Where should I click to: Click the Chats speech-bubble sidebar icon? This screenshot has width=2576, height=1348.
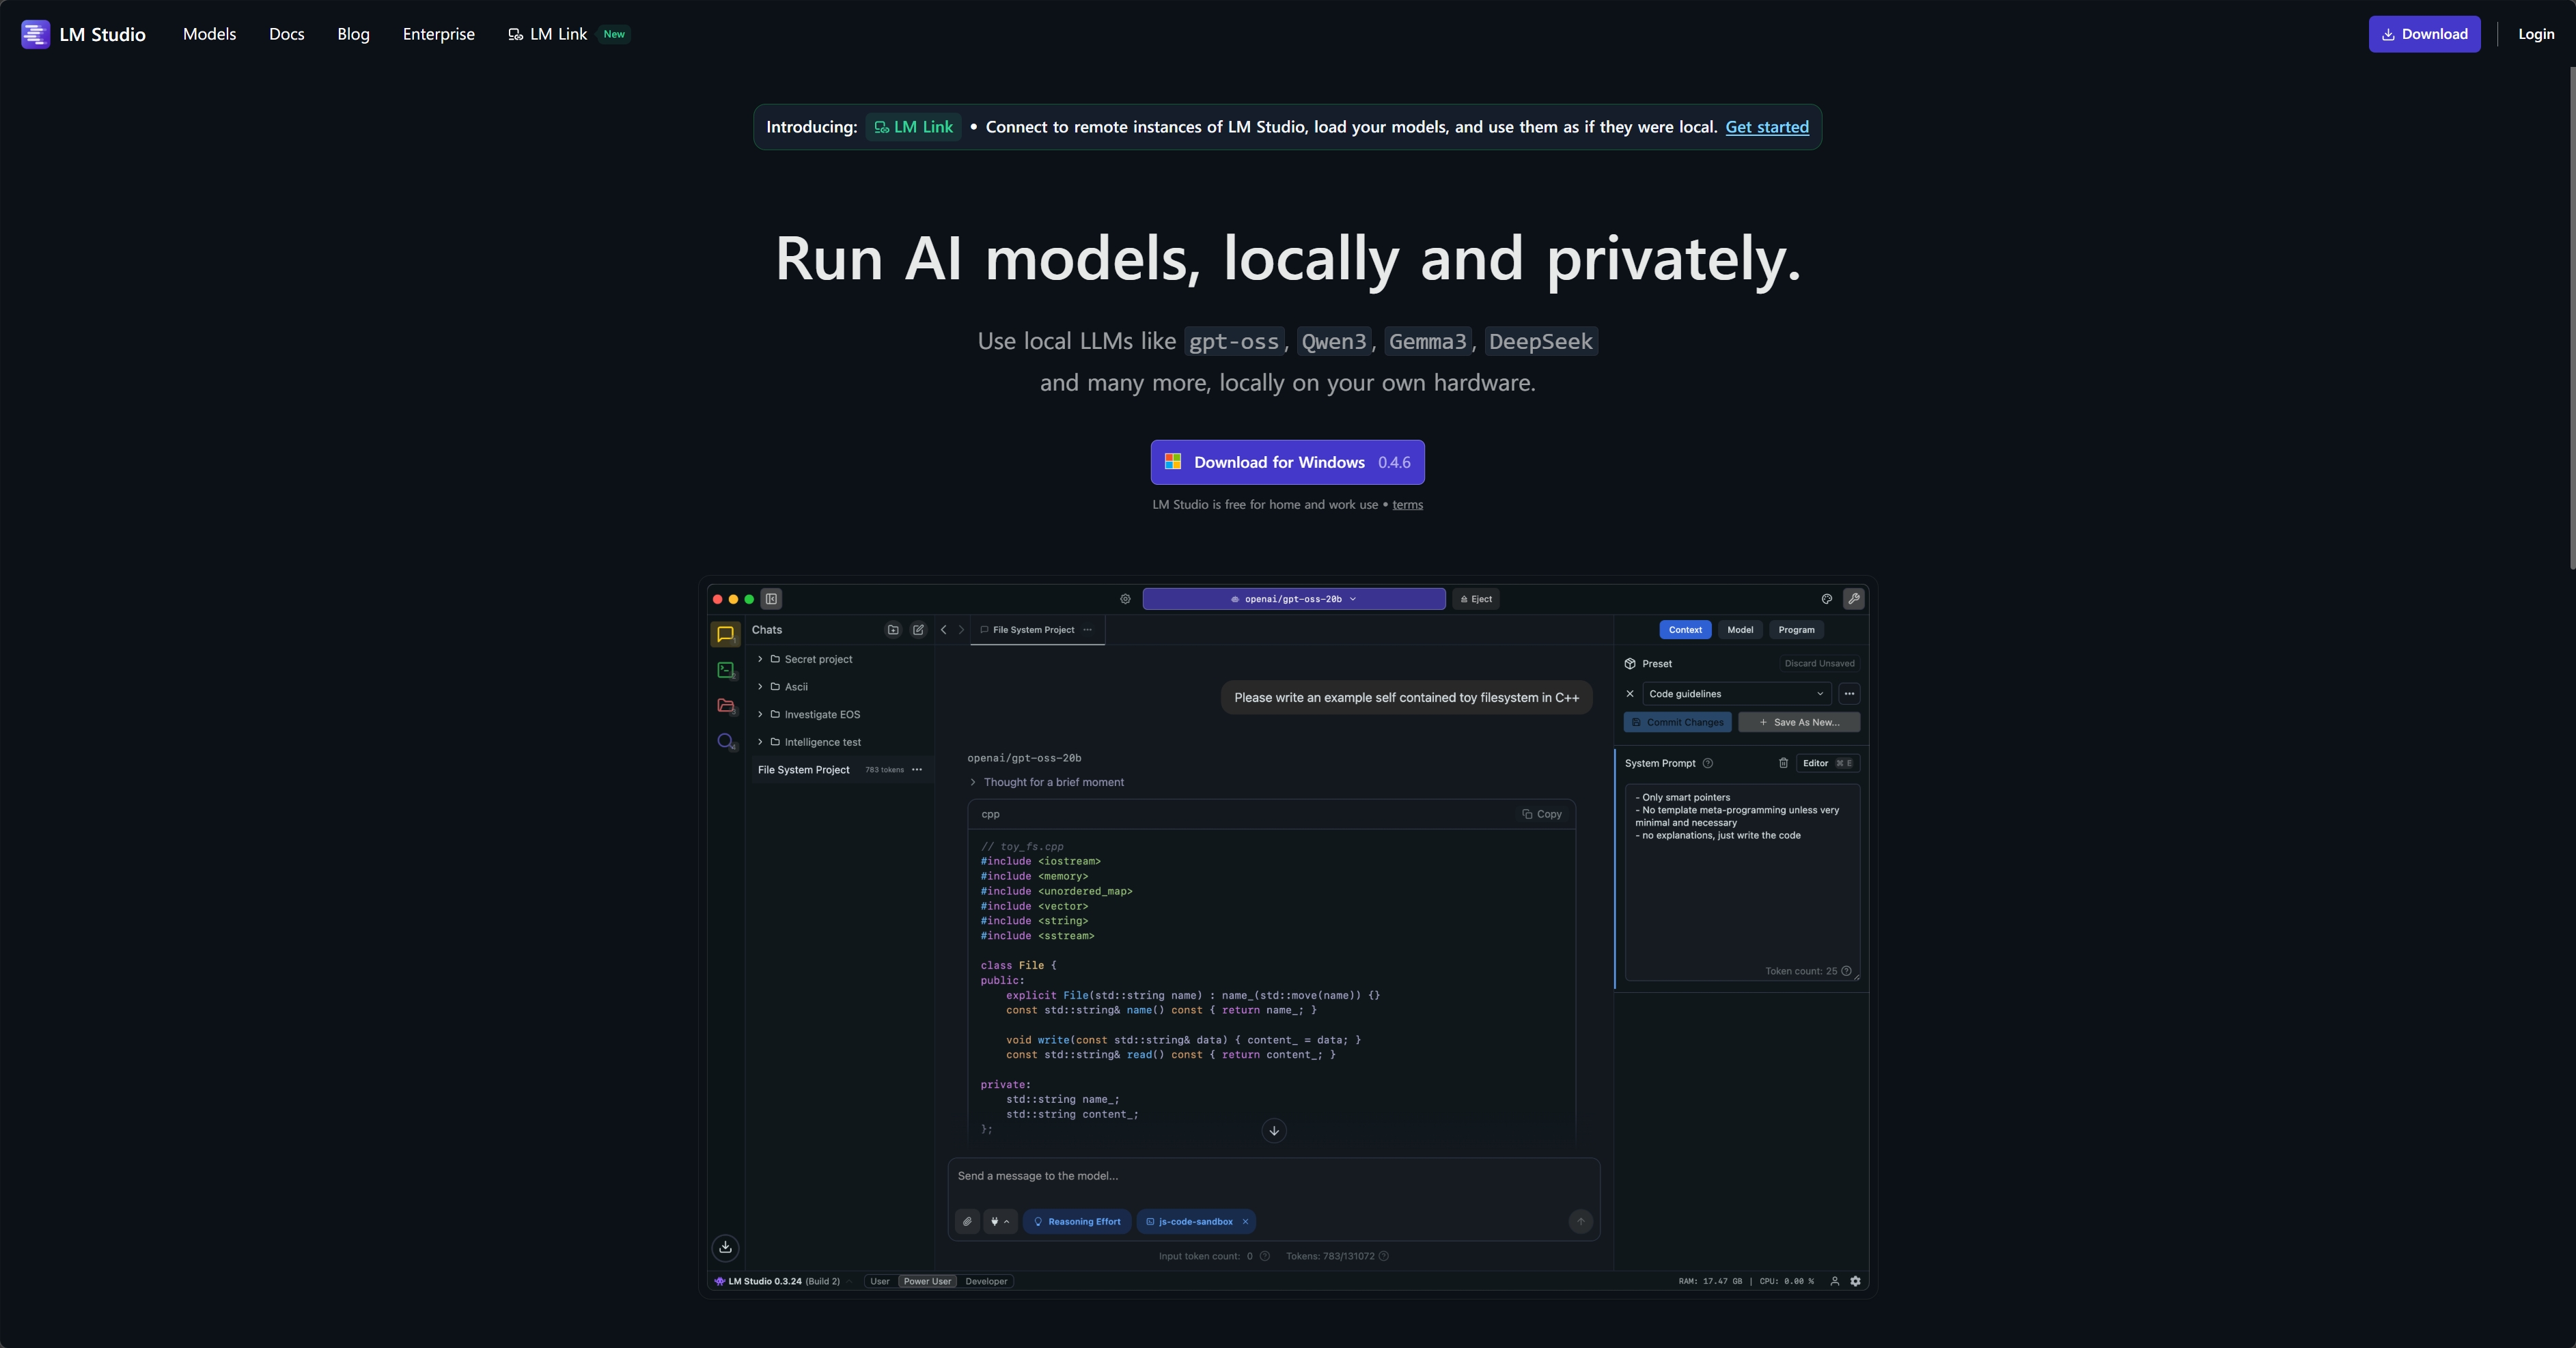coord(725,634)
